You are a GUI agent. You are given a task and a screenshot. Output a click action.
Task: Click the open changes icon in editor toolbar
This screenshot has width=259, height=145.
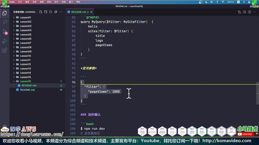239,12
